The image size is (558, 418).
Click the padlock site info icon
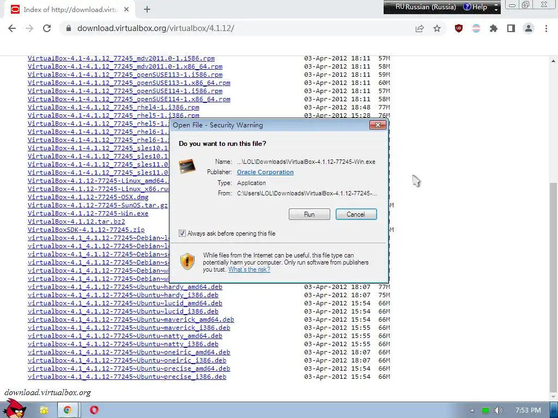[x=69, y=28]
